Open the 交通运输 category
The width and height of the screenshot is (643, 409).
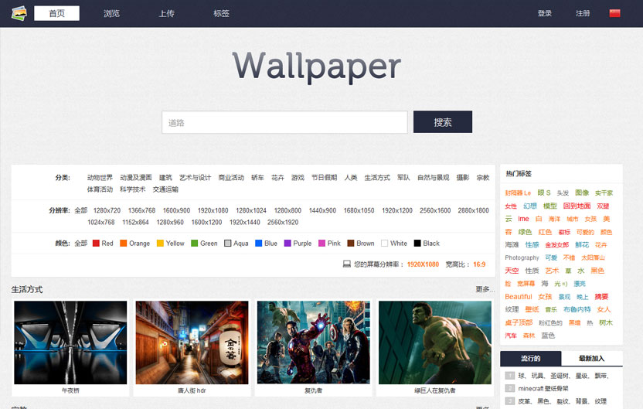[x=165, y=189]
